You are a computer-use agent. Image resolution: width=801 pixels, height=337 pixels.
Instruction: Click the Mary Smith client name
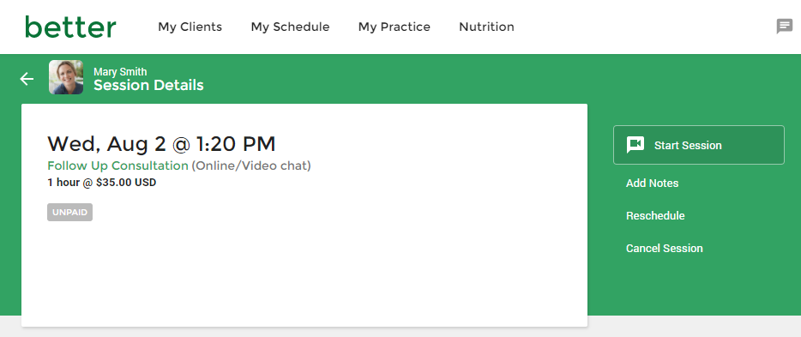pos(120,72)
